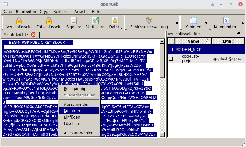Image resolution: width=246 pixels, height=147 pixels.
Task: Open the Crypt menu
Action: point(45,12)
